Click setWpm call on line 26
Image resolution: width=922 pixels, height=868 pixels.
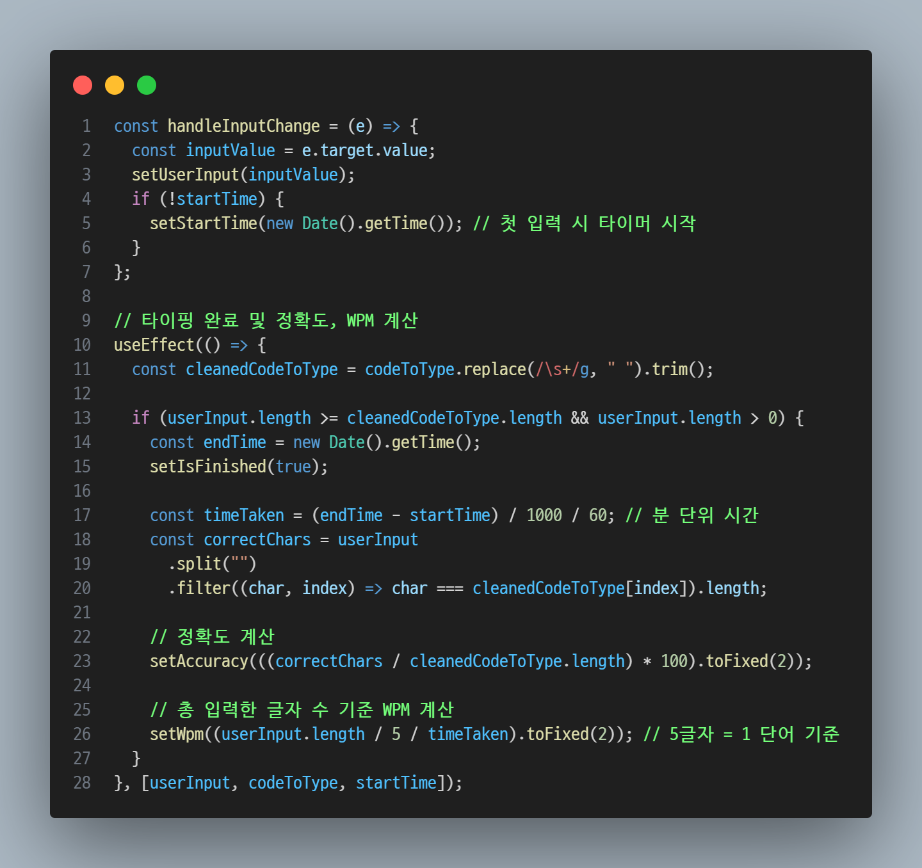(177, 734)
